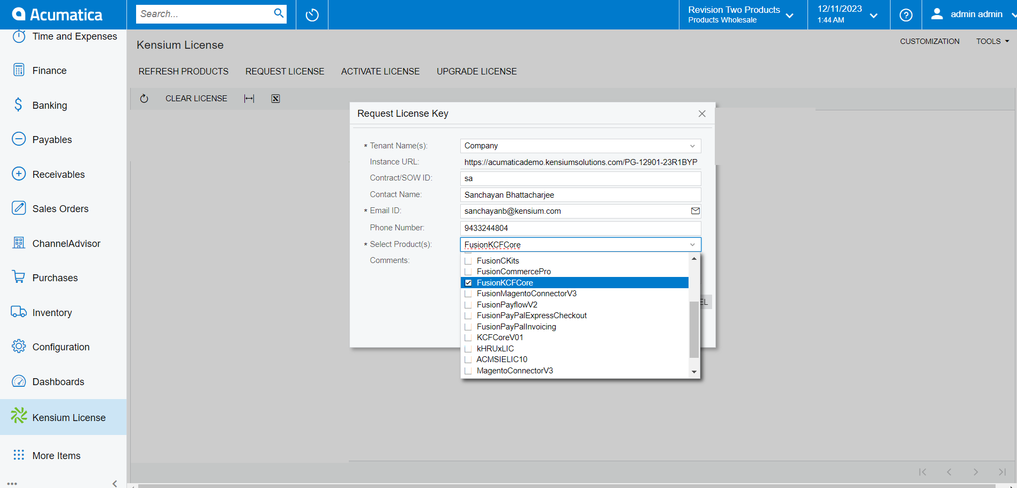
Task: Click the fit-to-screen columns icon
Action: tap(249, 99)
